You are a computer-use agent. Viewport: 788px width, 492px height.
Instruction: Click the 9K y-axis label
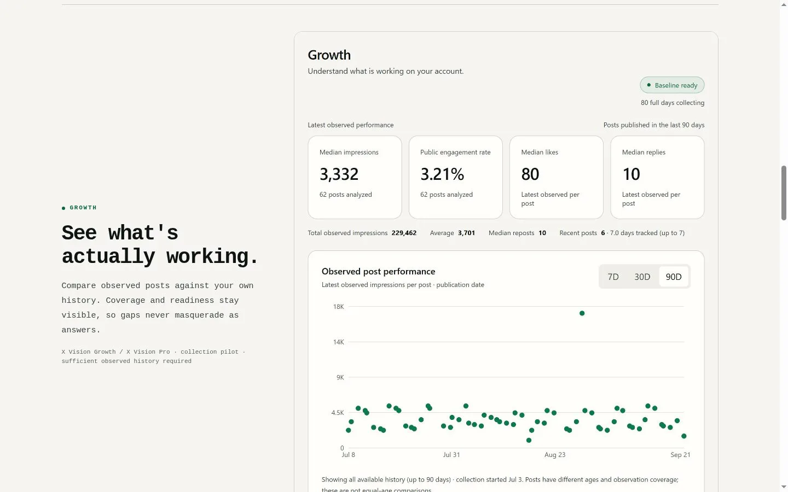[x=340, y=377]
